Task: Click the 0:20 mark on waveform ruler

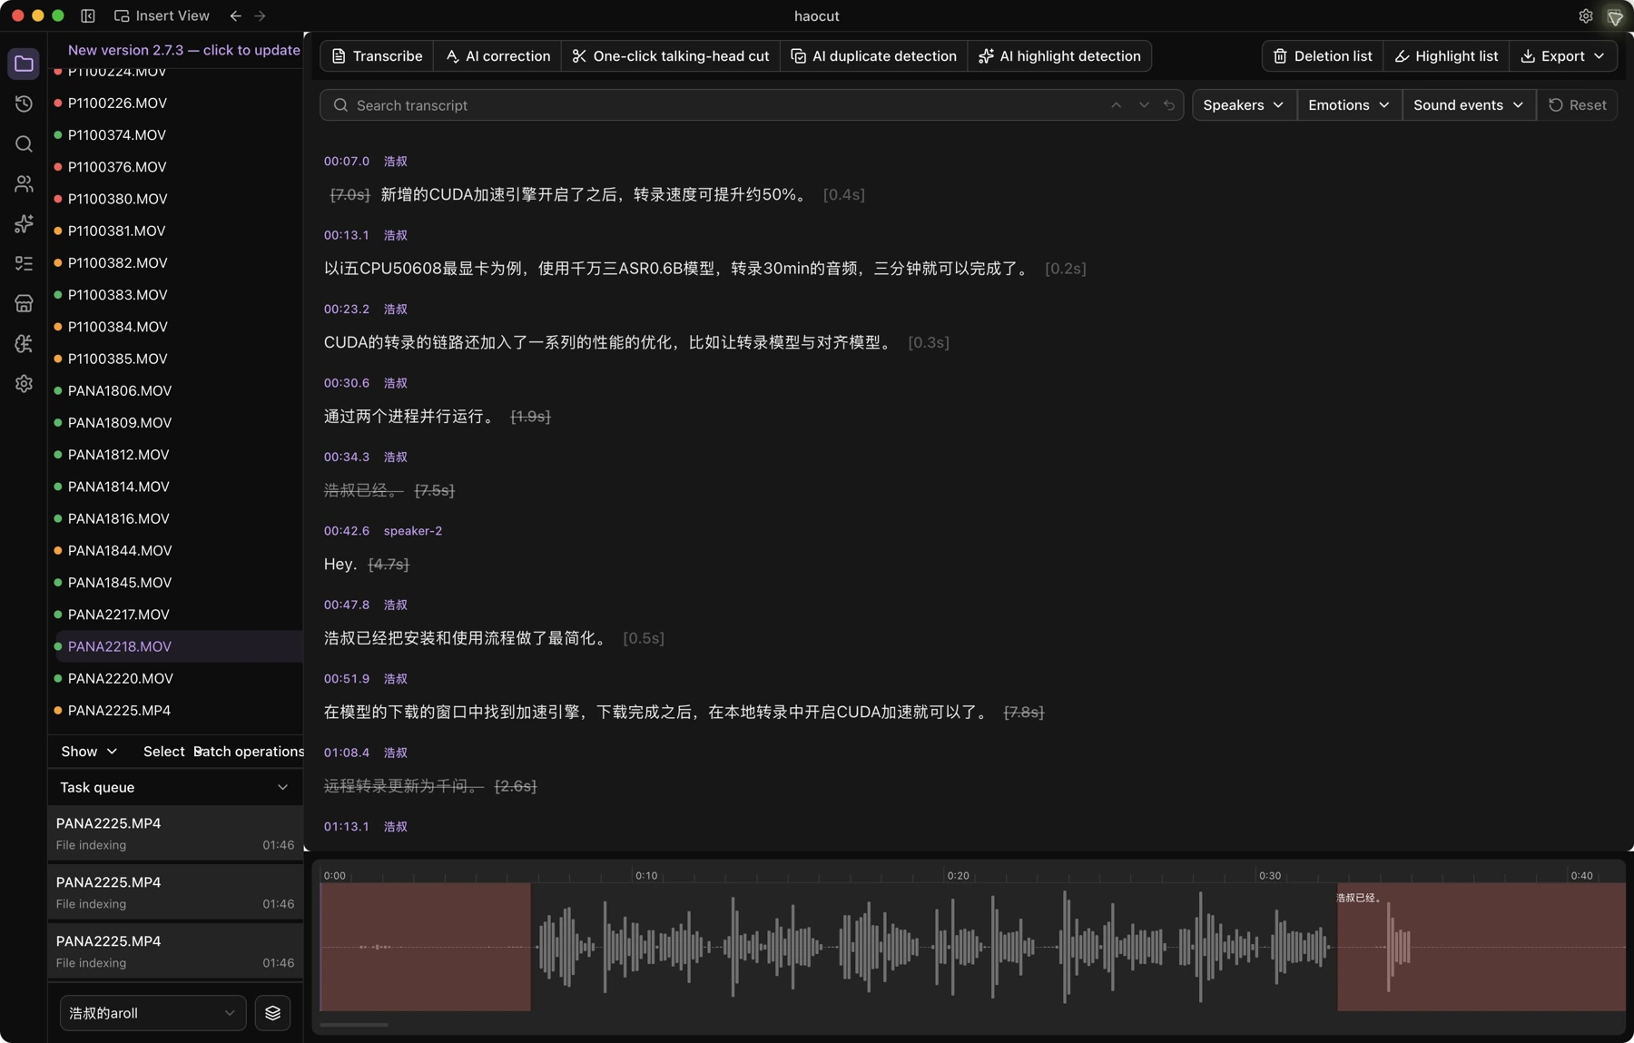Action: (958, 876)
